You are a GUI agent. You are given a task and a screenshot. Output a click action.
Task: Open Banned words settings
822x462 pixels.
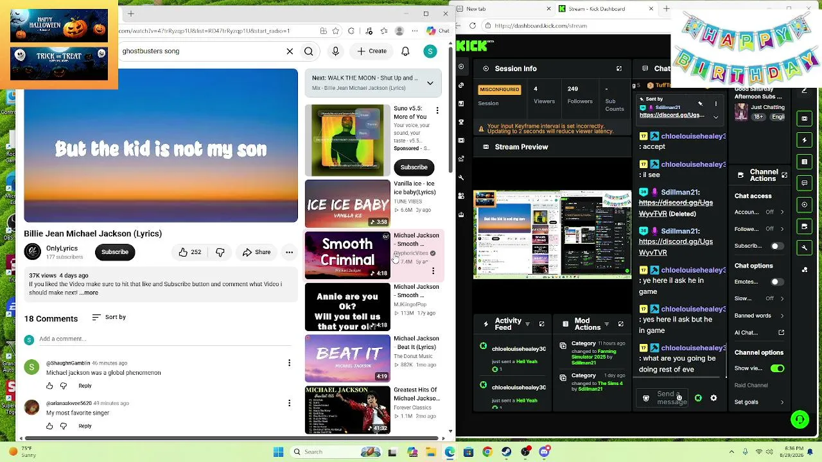click(x=761, y=316)
